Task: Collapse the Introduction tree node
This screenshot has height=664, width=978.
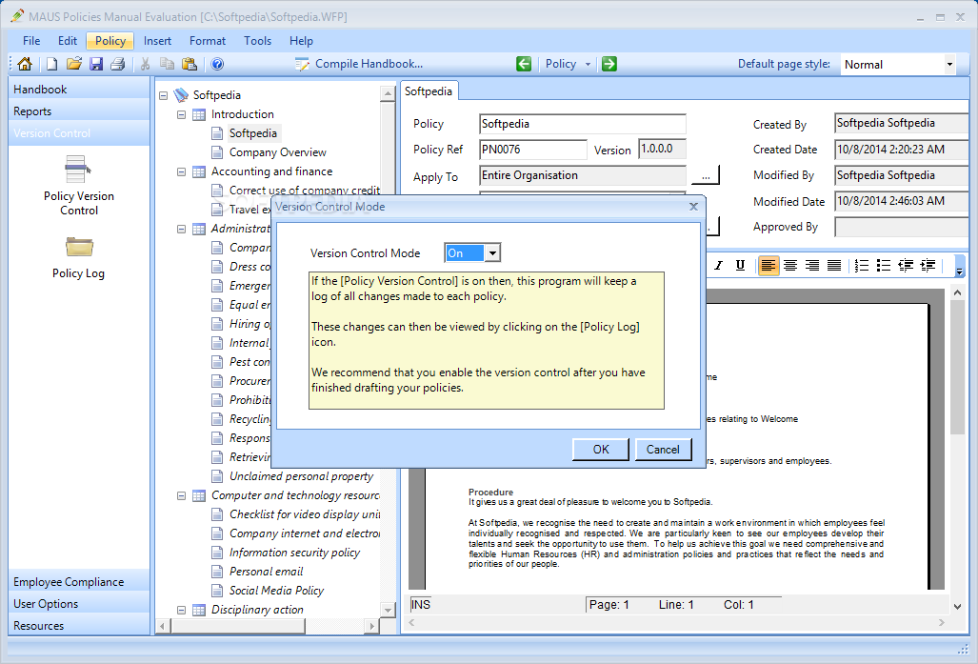Action: [182, 115]
